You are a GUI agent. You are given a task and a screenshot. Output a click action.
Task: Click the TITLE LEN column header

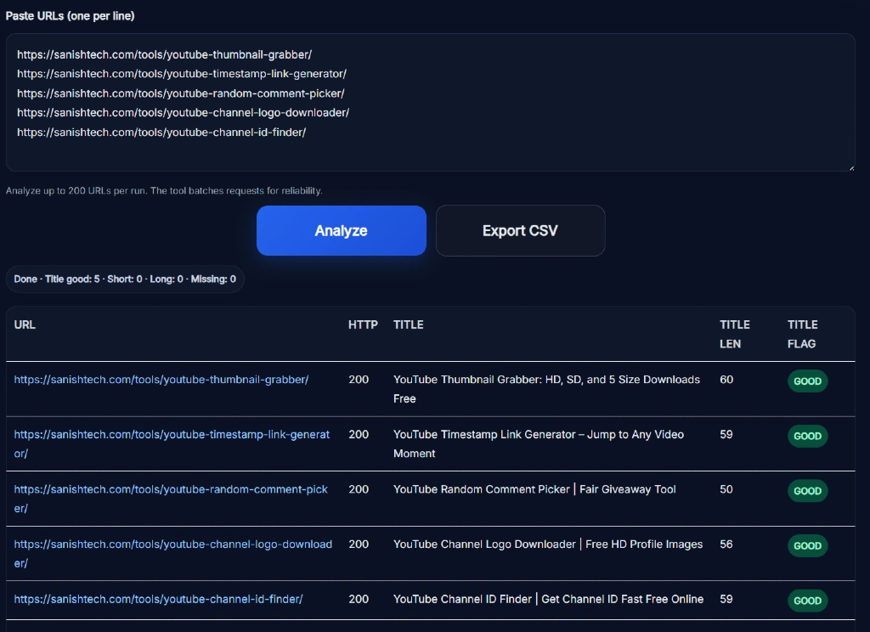(734, 334)
